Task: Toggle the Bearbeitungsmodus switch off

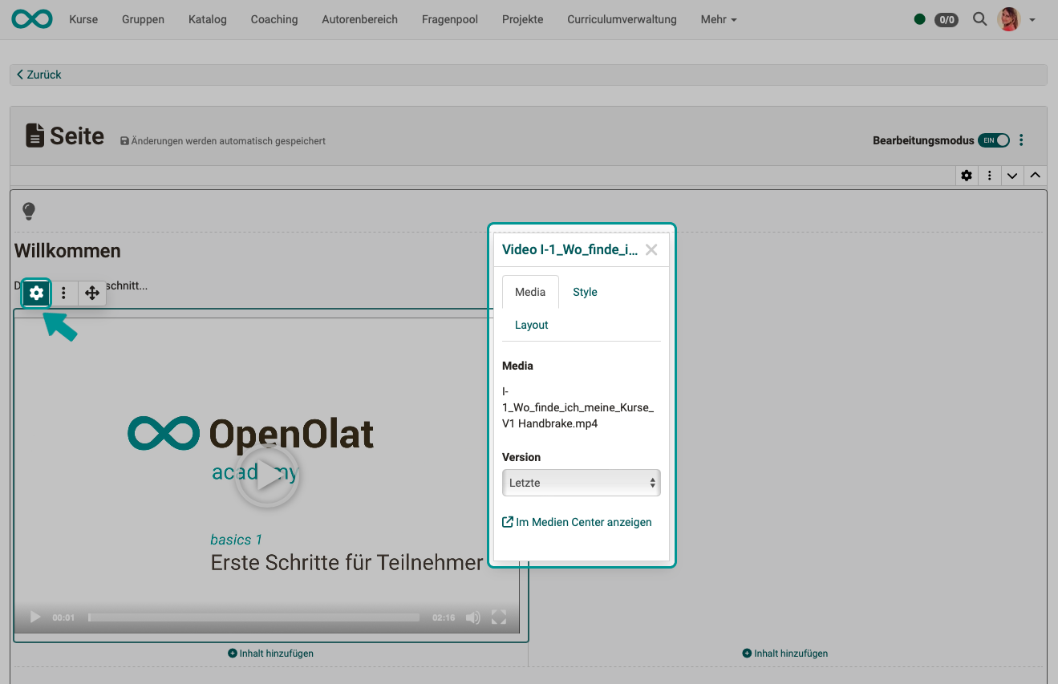Action: pyautogui.click(x=993, y=140)
